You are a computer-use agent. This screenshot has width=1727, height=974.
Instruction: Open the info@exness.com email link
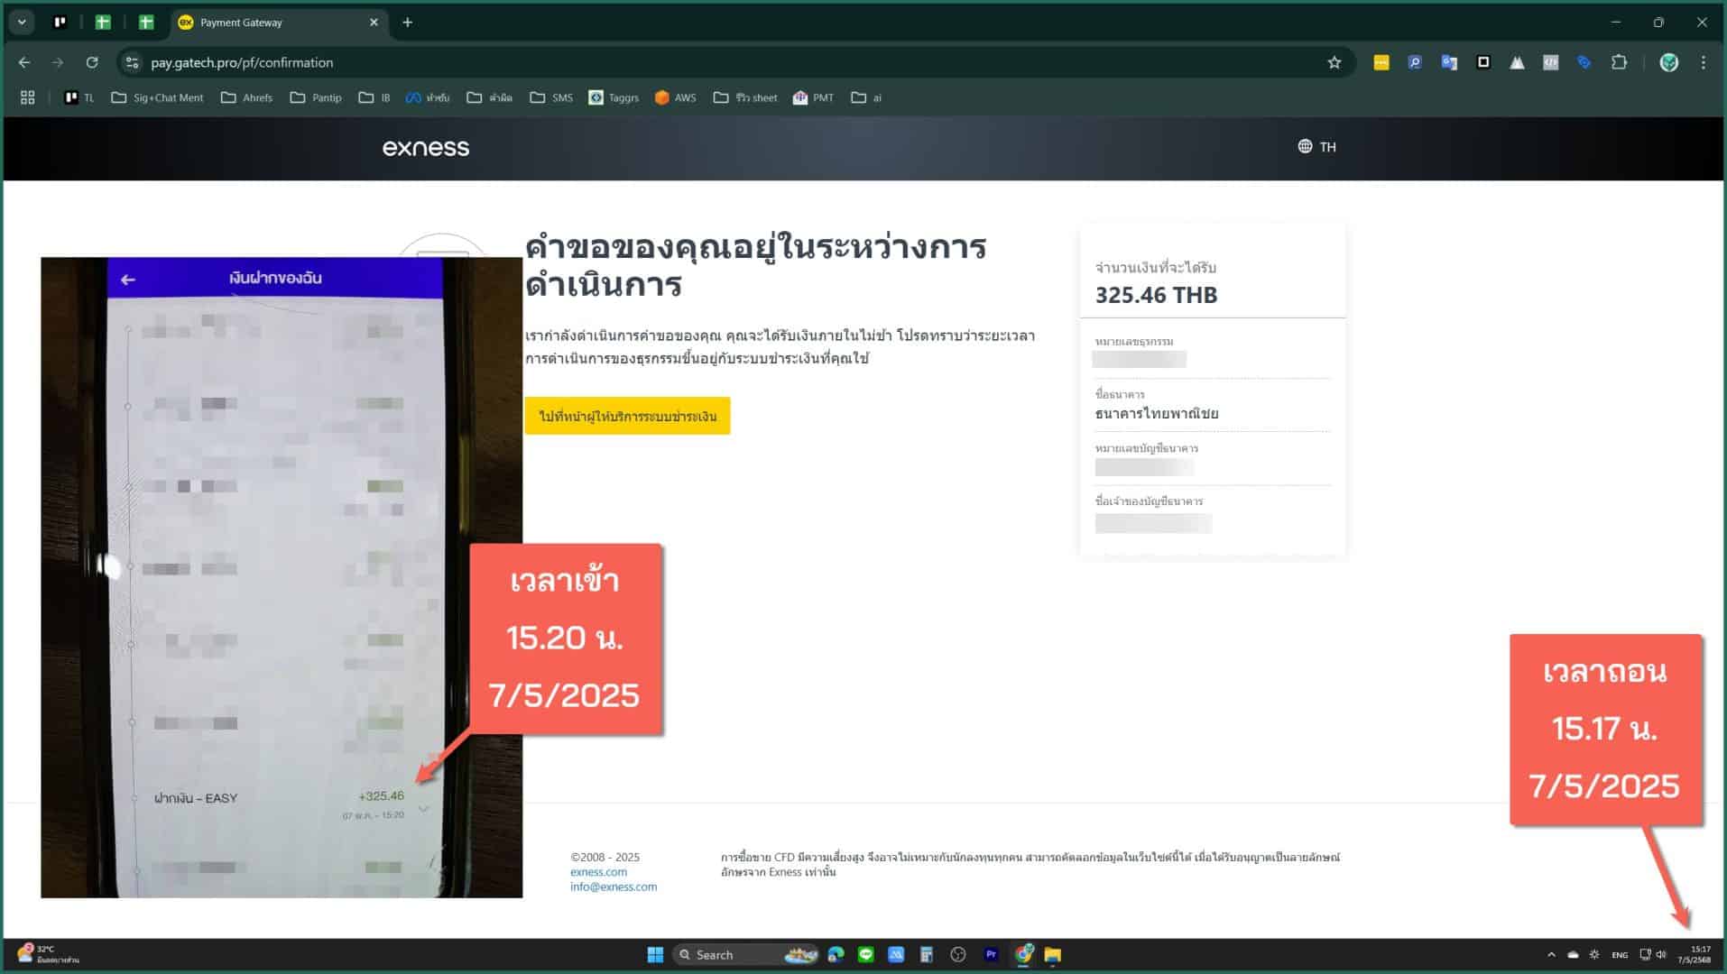pos(614,887)
